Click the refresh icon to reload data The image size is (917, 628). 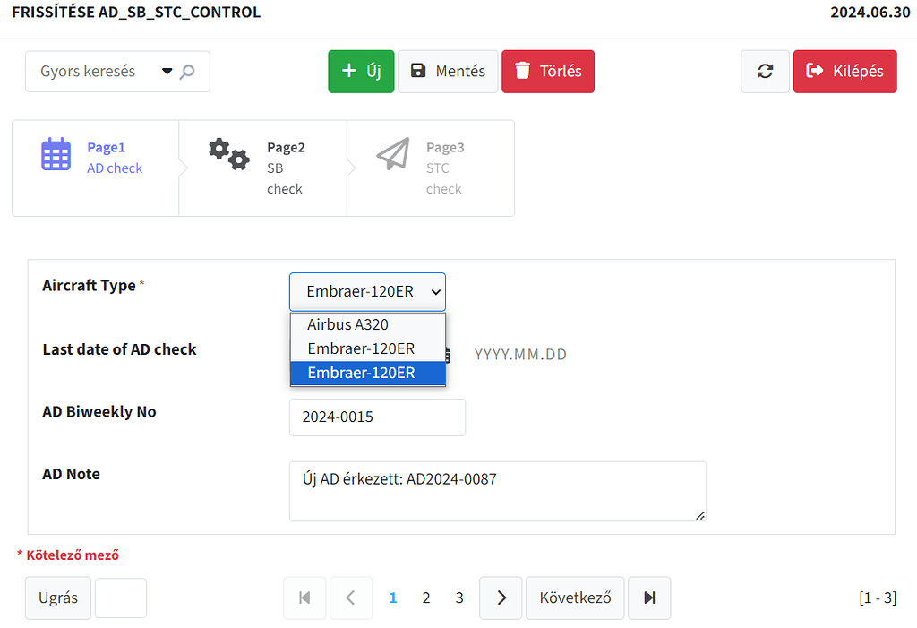pos(765,71)
